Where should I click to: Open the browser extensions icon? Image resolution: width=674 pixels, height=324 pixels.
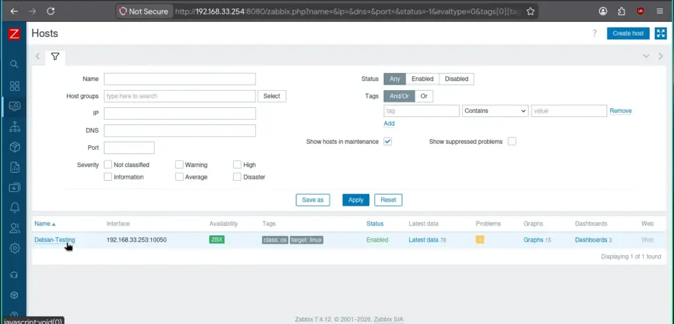[621, 12]
